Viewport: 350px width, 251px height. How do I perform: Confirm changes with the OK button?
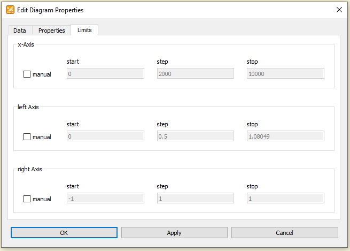point(64,233)
